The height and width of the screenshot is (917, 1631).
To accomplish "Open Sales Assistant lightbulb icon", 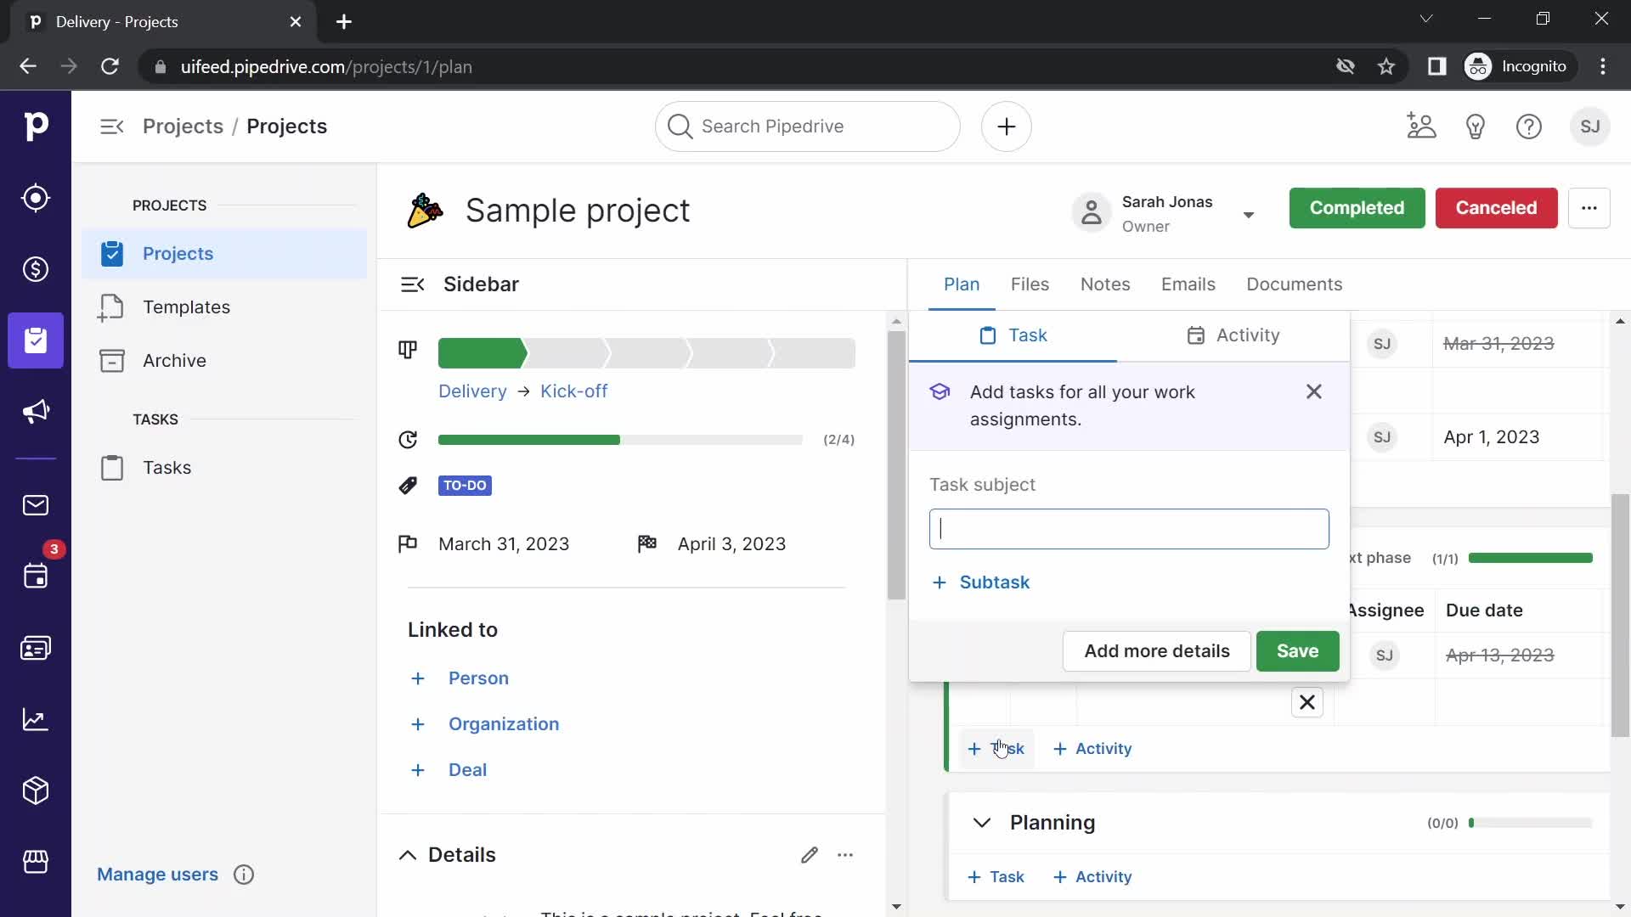I will [1476, 127].
